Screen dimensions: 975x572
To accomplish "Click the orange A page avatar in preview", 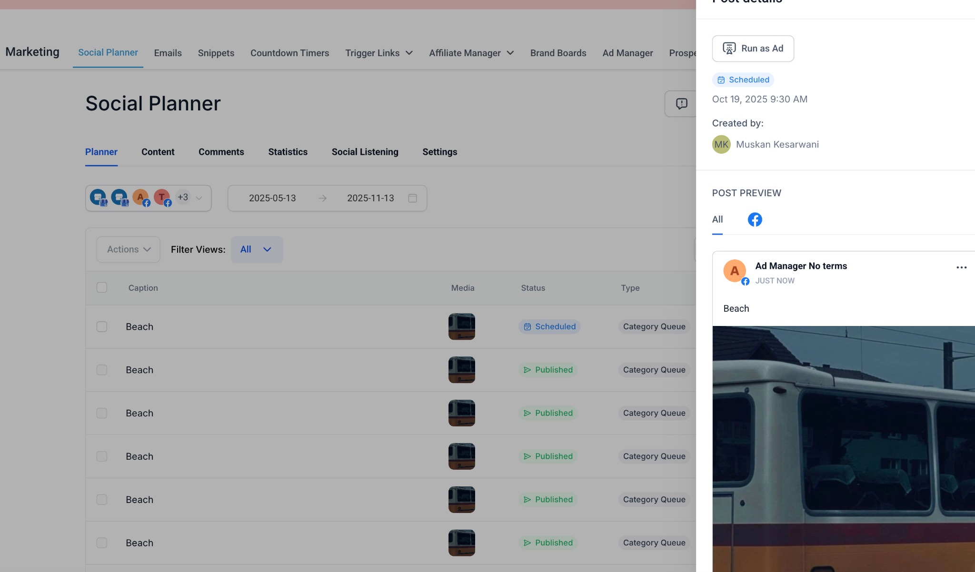I will point(734,271).
